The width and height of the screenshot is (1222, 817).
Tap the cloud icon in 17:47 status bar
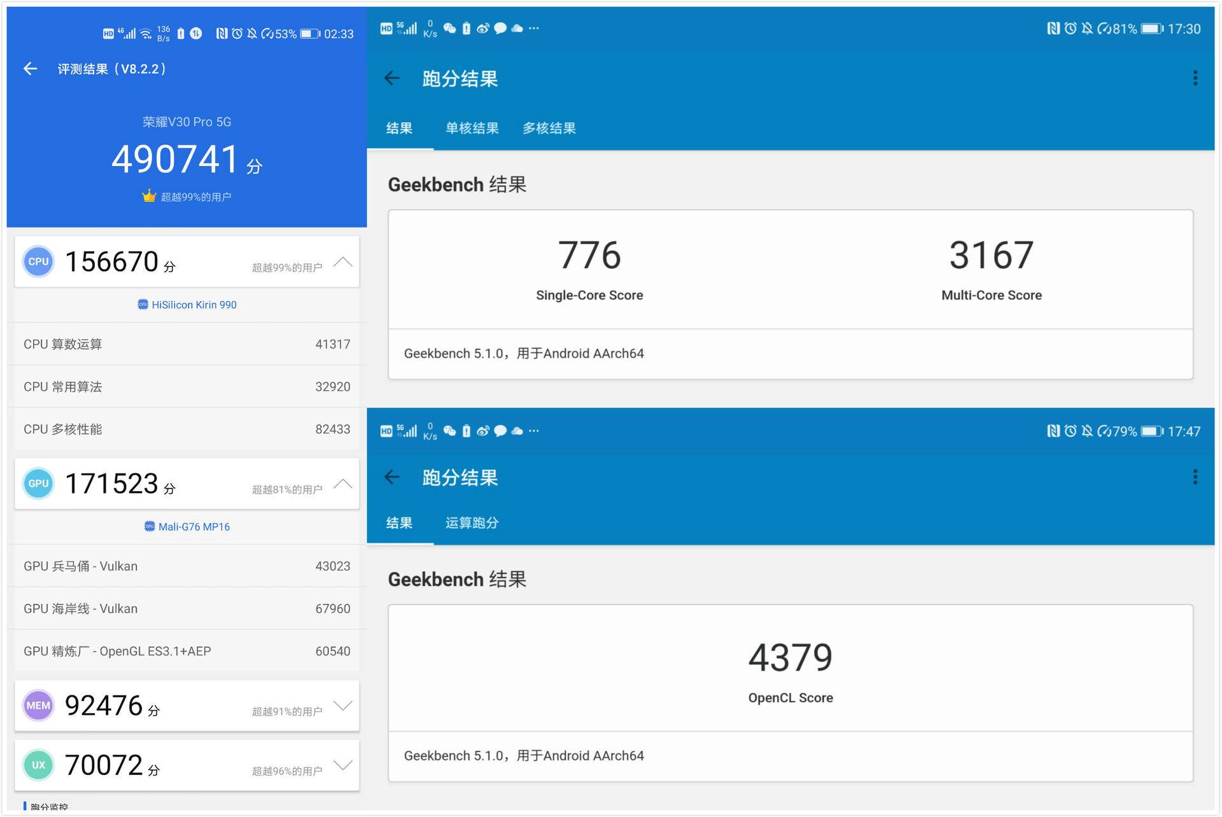[x=517, y=431]
